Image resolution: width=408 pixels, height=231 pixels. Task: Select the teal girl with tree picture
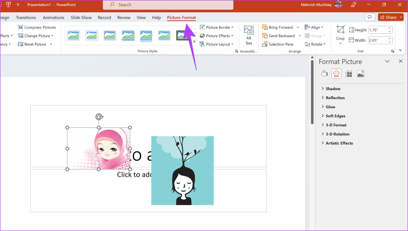182,170
